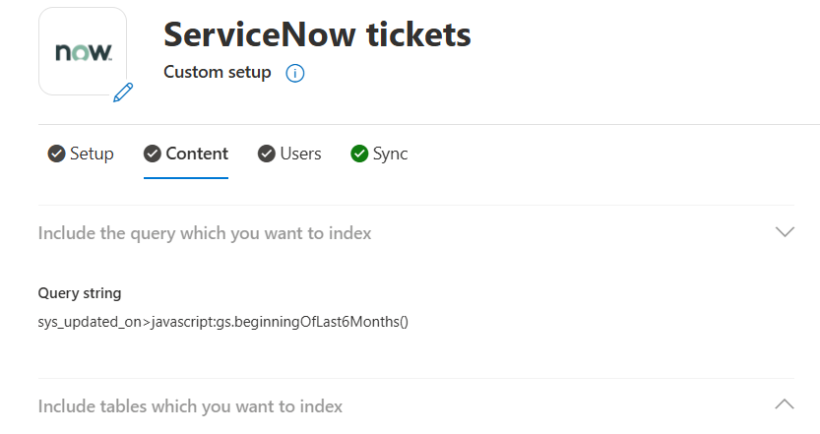Click the 'Custom setup' subtitle text

tap(217, 72)
